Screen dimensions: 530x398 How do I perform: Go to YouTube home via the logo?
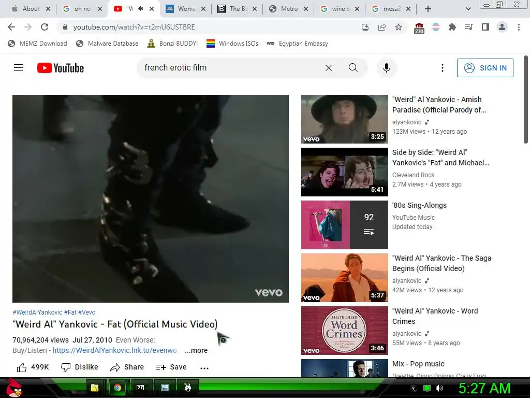[61, 68]
